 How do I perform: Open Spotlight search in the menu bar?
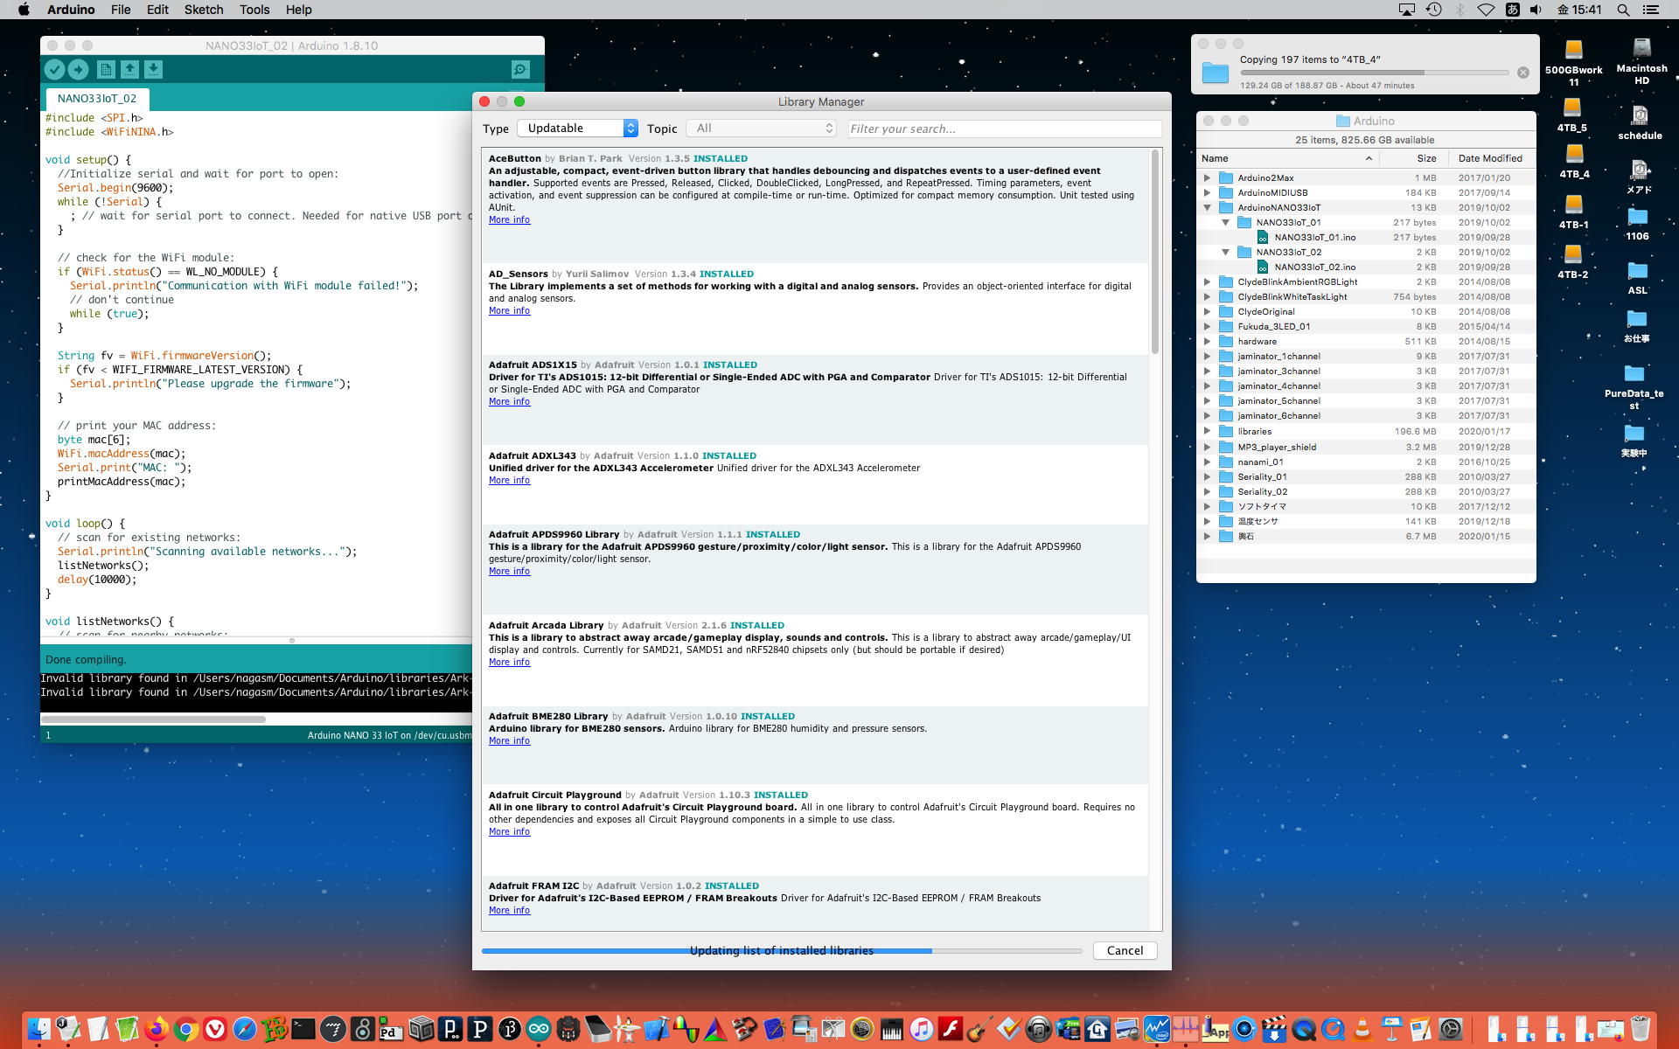click(1623, 10)
